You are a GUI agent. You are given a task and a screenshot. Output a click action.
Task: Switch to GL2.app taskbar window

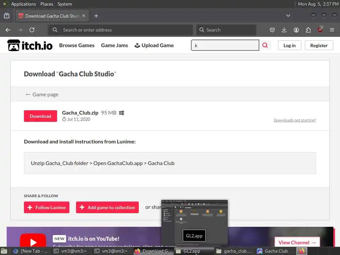pyautogui.click(x=194, y=251)
